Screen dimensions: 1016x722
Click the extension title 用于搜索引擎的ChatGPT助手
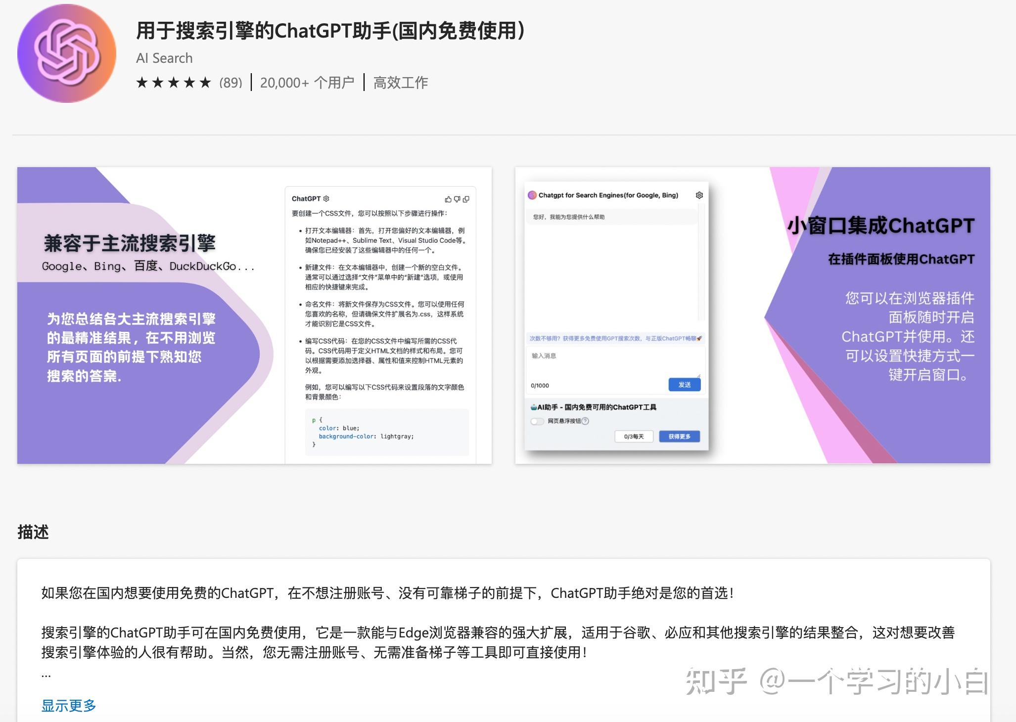coord(330,31)
